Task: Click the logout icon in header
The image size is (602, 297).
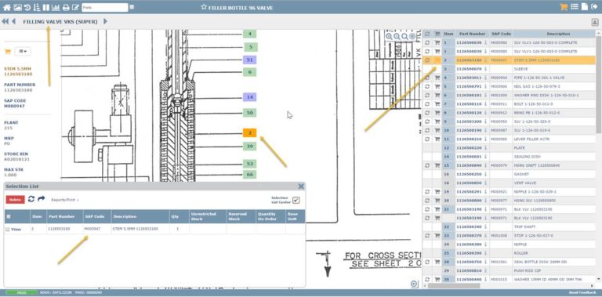Action: coord(595,7)
